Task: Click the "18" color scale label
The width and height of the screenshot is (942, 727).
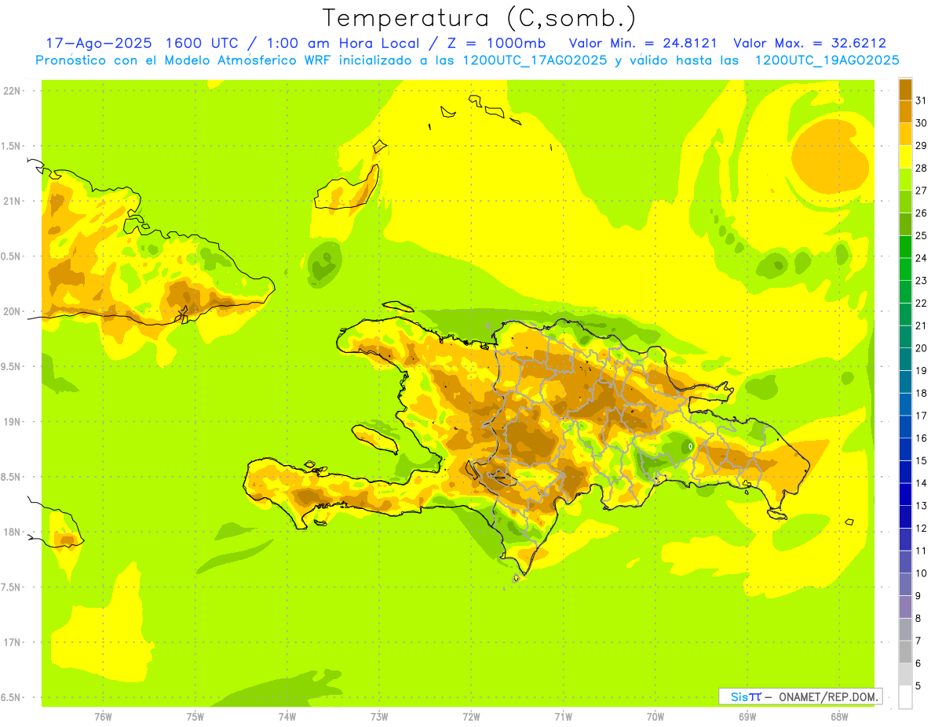Action: 922,393
